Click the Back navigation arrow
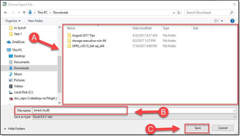Viewport: 241px width, 137px height. [x=6, y=13]
